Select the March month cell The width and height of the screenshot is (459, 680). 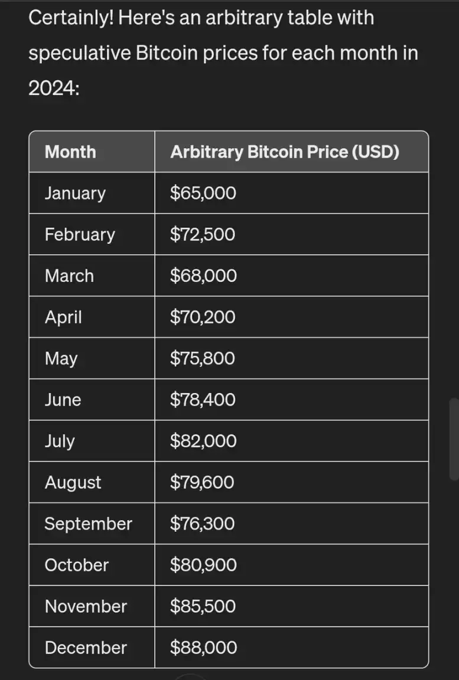[69, 276]
